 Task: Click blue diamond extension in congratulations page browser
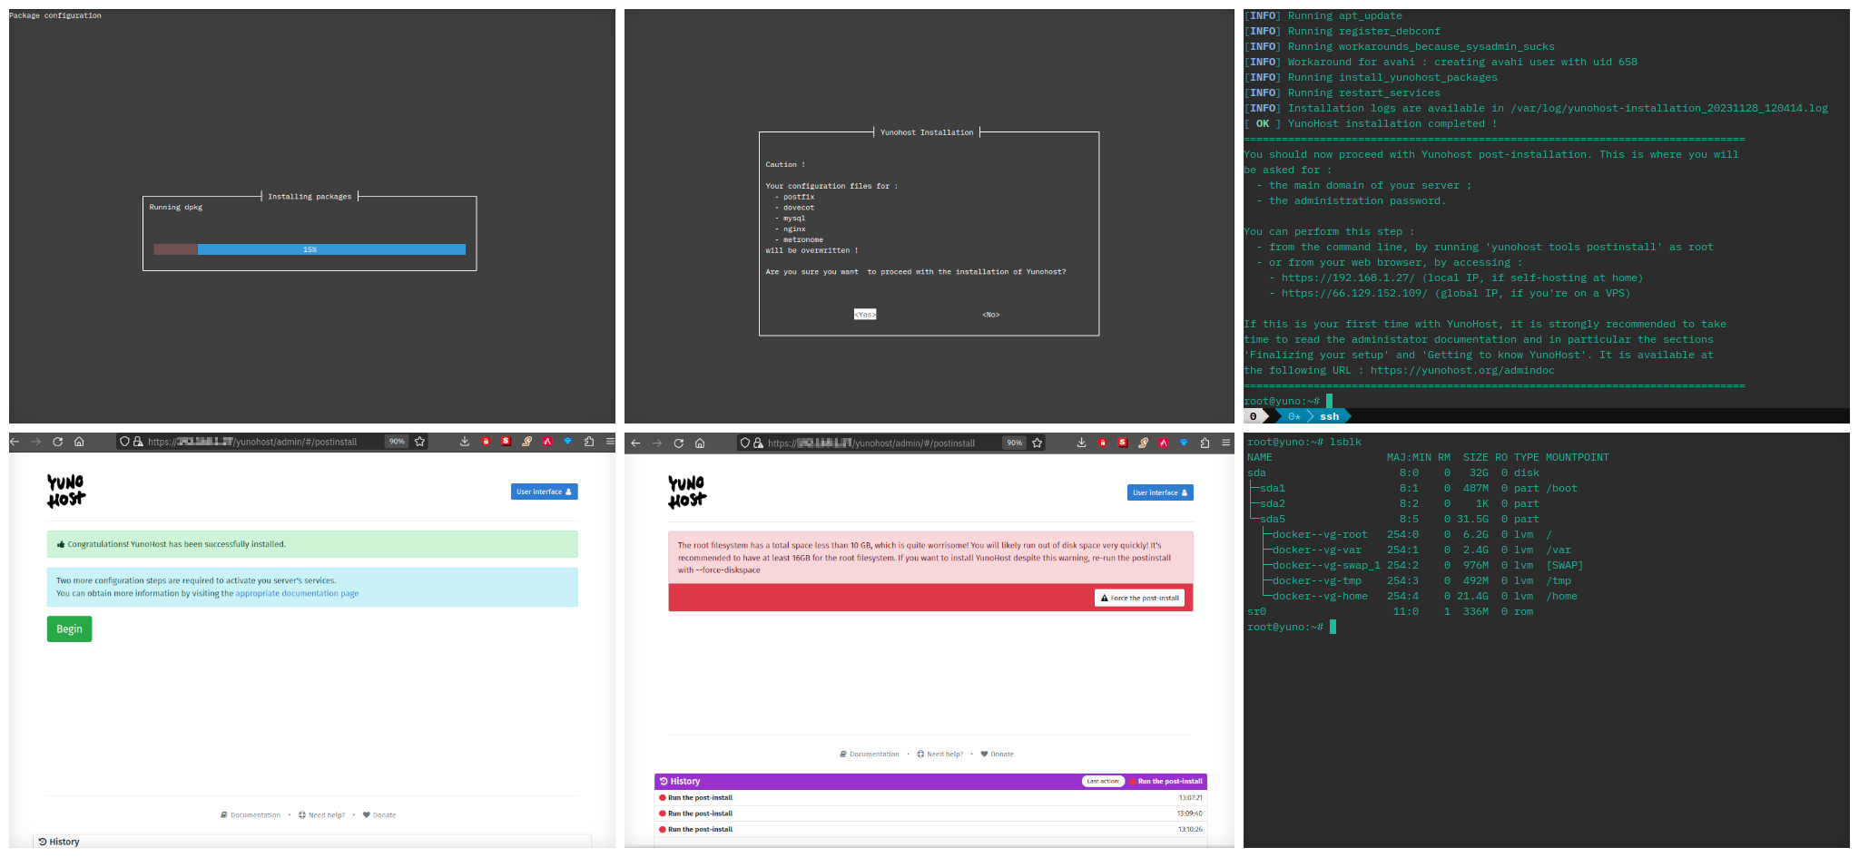coord(567,442)
